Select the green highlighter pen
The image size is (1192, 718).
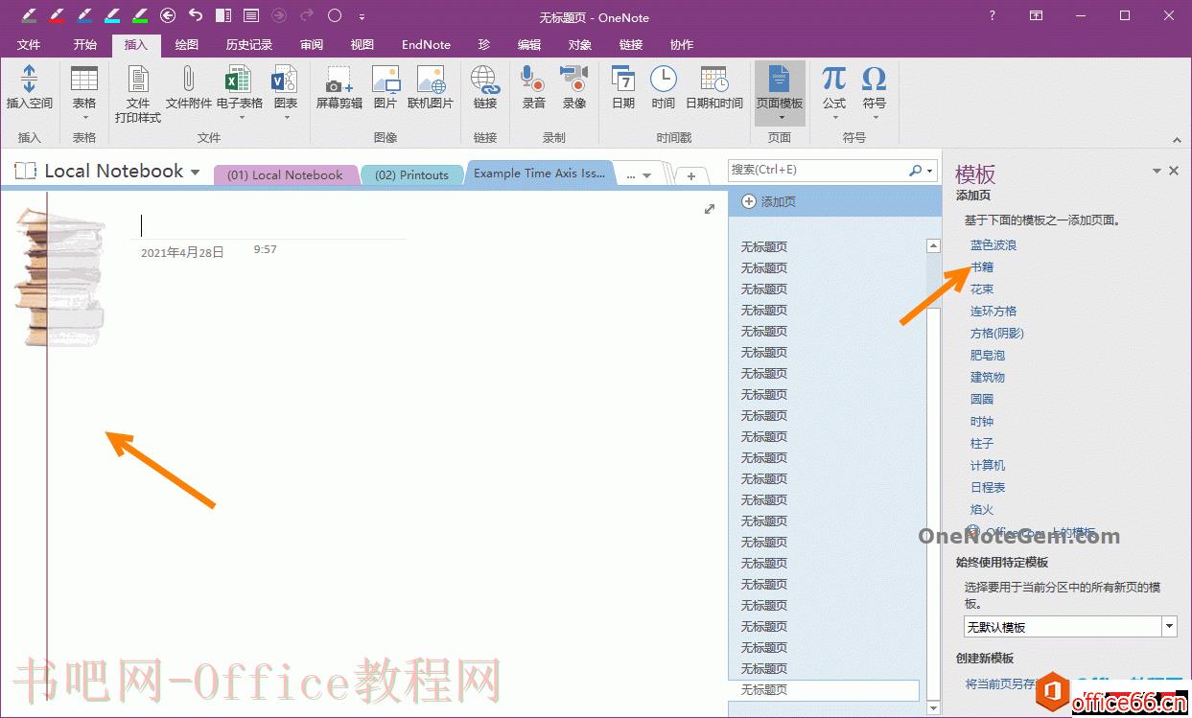pyautogui.click(x=140, y=15)
